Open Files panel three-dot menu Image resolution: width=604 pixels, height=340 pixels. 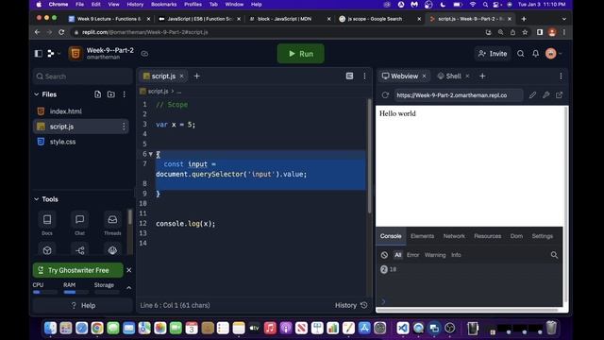pos(124,94)
